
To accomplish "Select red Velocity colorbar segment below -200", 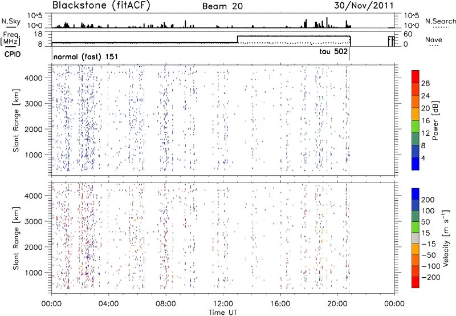I will pos(416,282).
